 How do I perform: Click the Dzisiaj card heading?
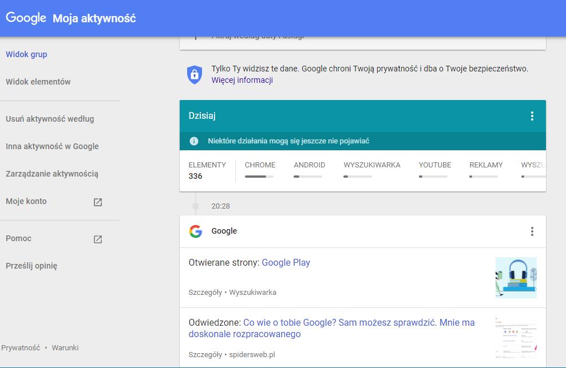pos(202,115)
